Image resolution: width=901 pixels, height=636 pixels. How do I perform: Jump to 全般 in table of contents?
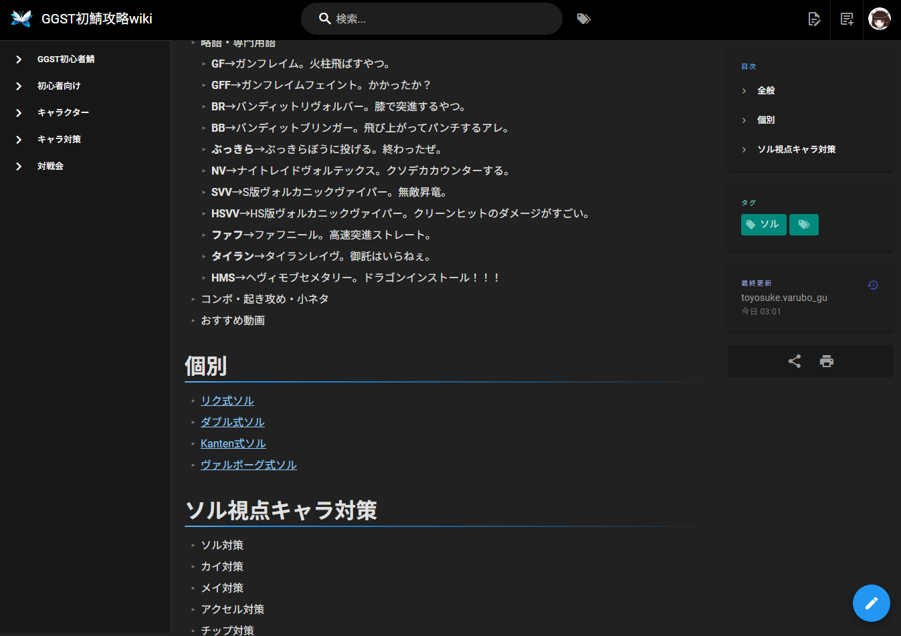click(x=766, y=91)
